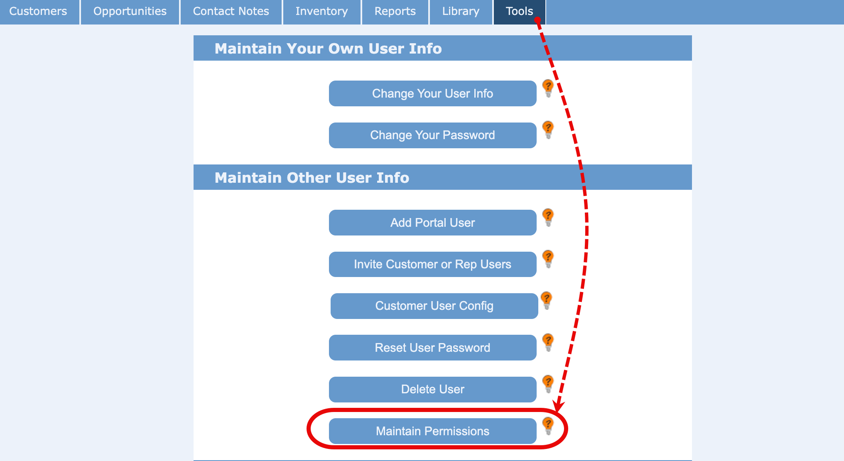Open Customer User Config

click(434, 306)
